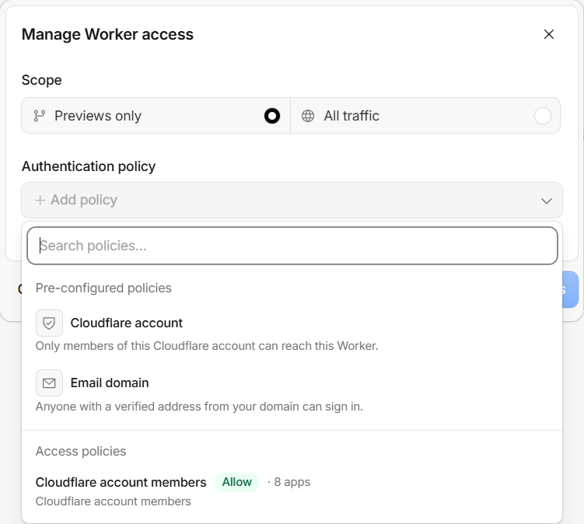This screenshot has height=524, width=584.
Task: Close the Manage Worker access dialog
Action: tap(548, 34)
